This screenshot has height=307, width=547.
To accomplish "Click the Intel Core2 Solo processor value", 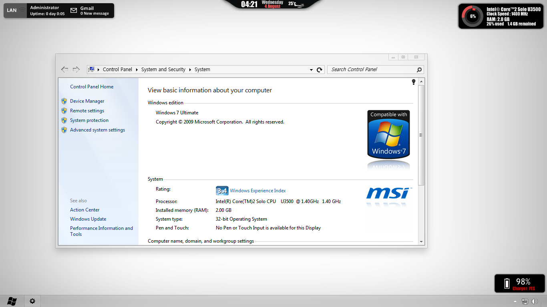I will [x=278, y=201].
